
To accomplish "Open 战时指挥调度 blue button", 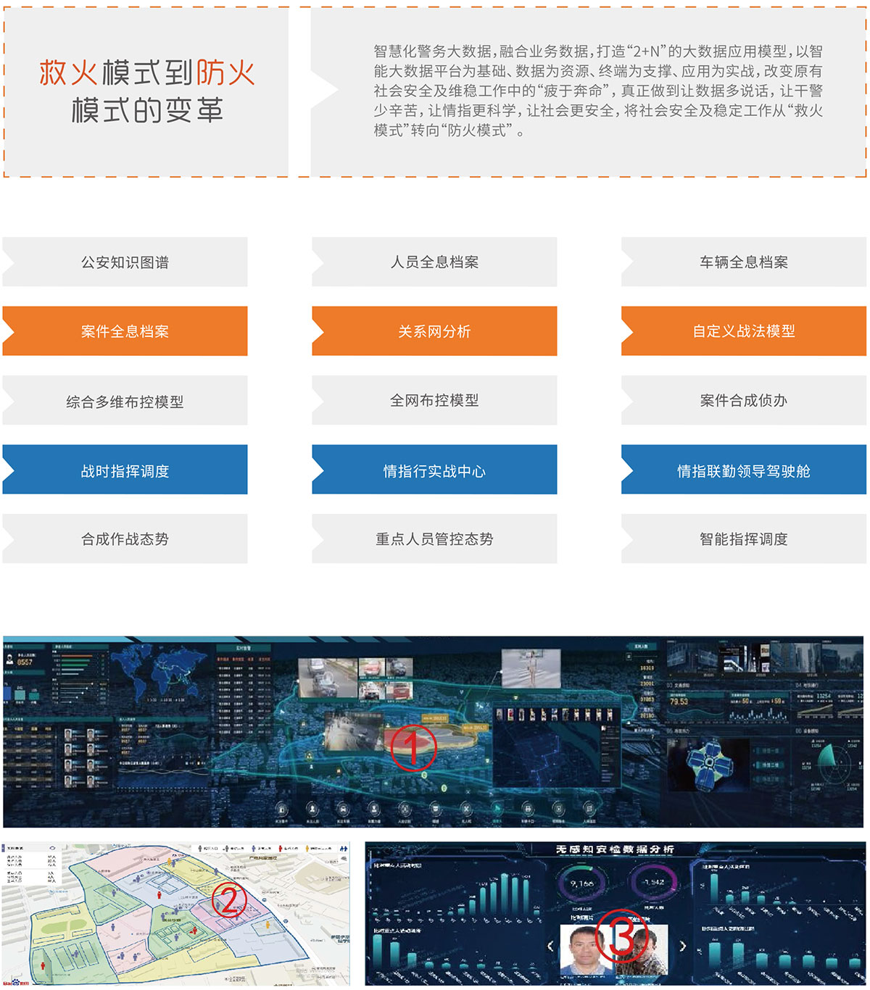I will (125, 470).
